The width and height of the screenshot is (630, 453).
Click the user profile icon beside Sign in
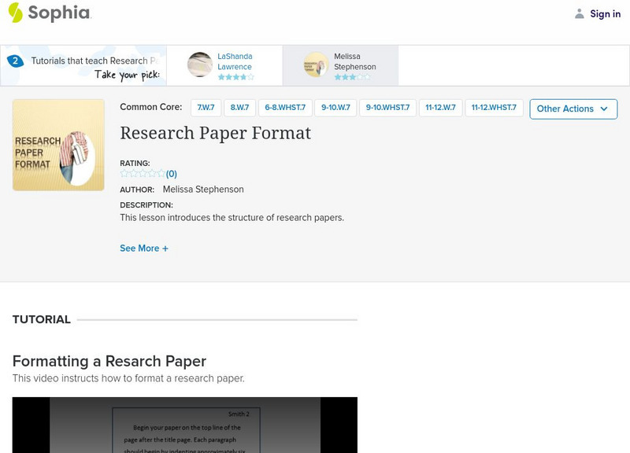(x=580, y=13)
